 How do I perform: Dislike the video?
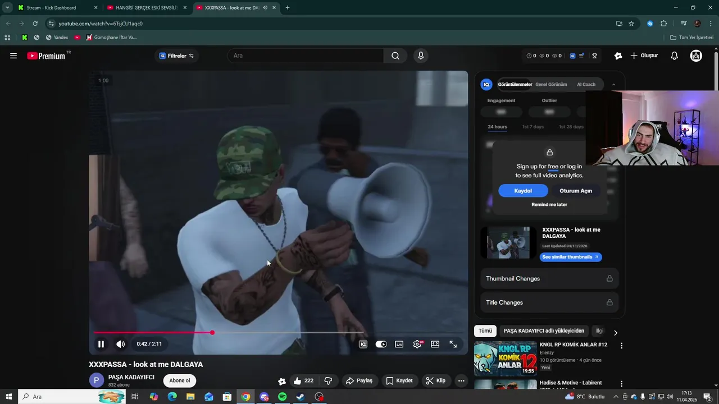tap(328, 380)
